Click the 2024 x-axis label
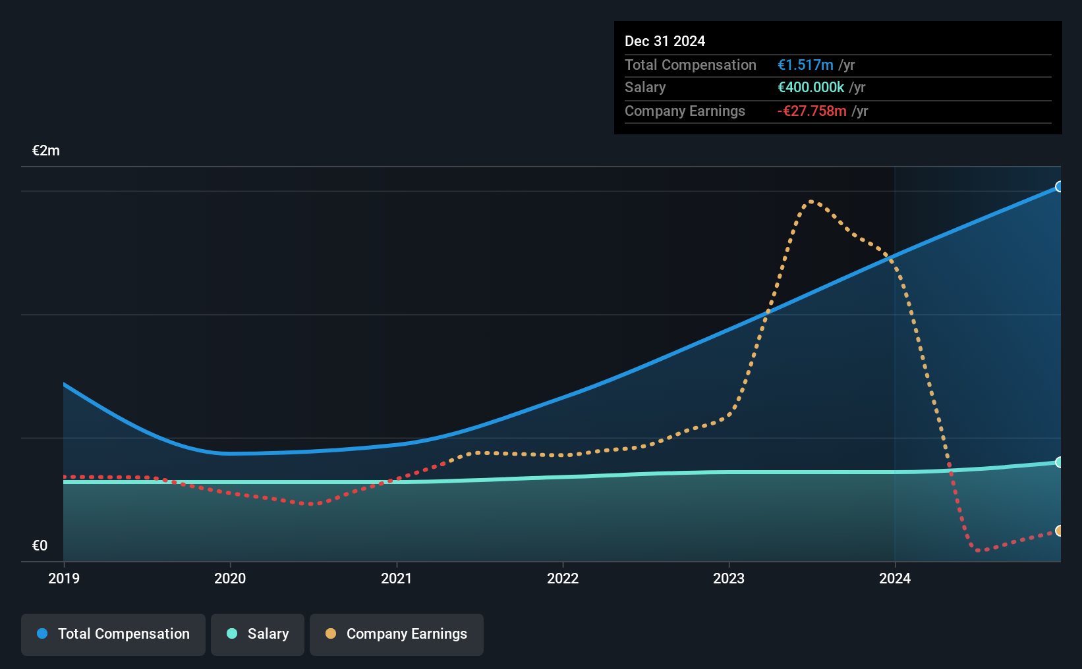This screenshot has height=669, width=1082. pyautogui.click(x=895, y=578)
